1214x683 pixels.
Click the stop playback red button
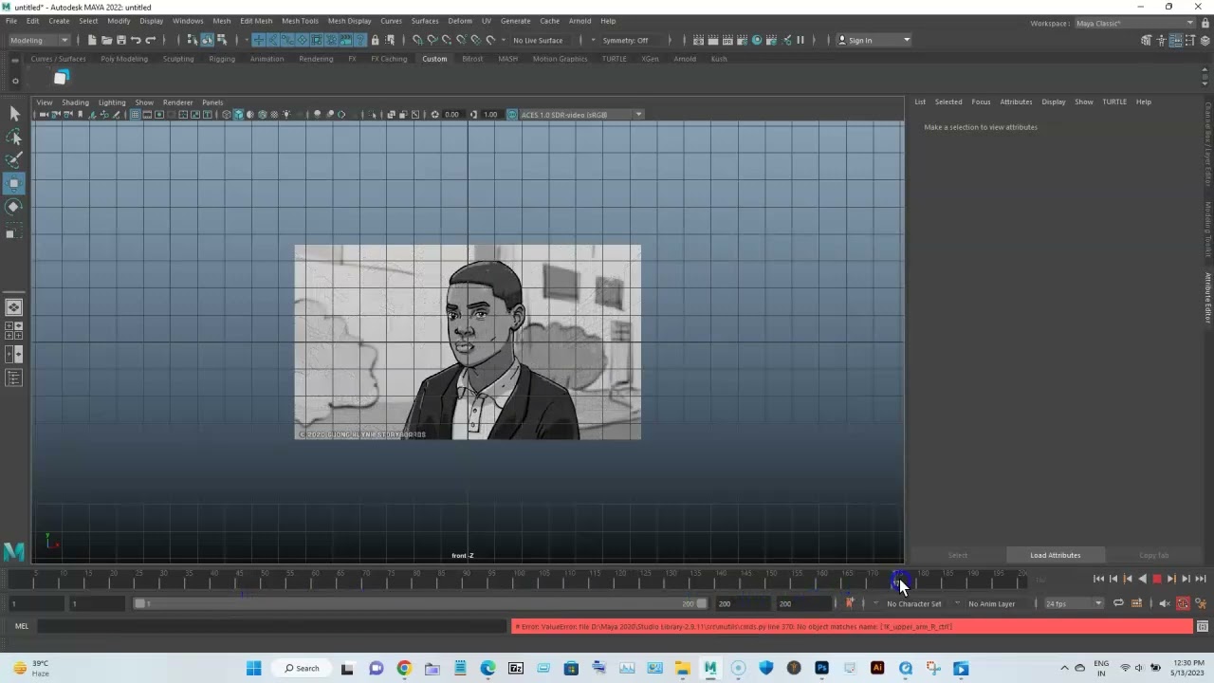click(1157, 579)
